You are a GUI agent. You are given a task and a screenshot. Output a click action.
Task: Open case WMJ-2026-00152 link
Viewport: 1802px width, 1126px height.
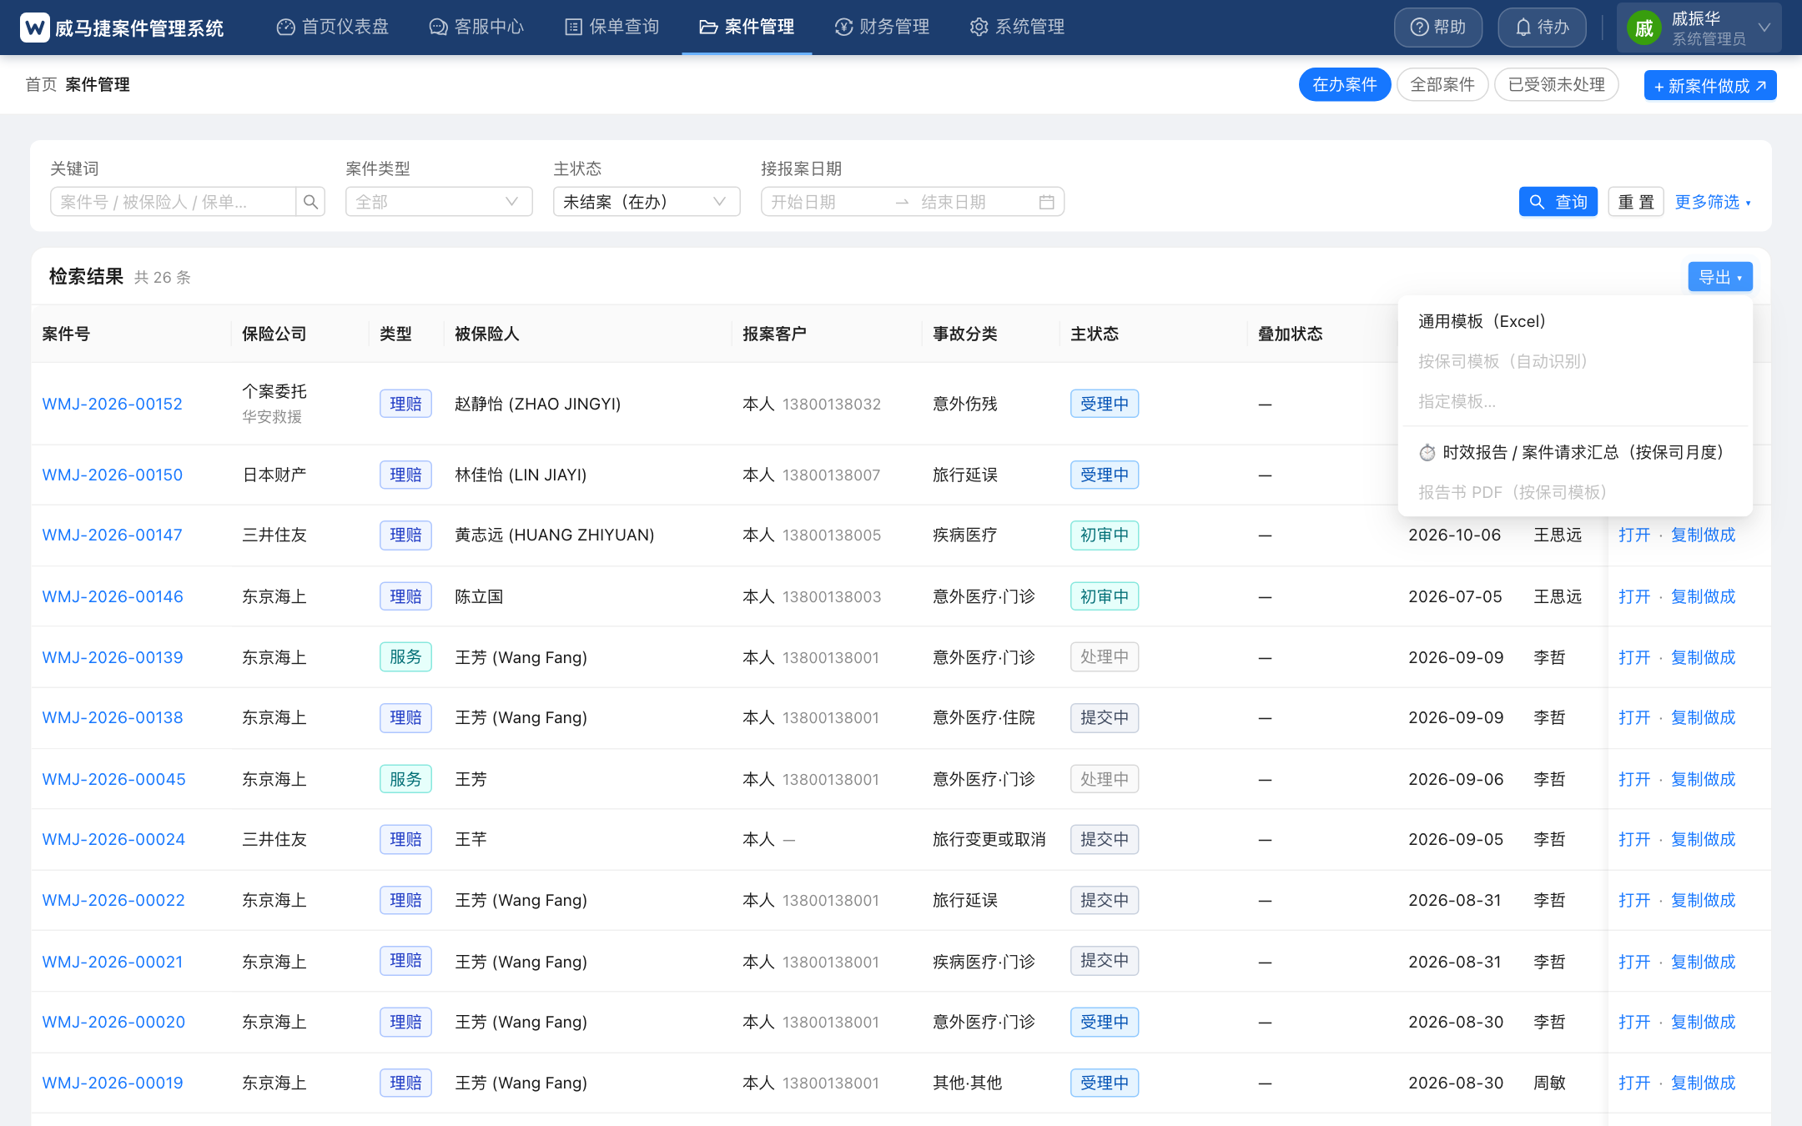113,404
